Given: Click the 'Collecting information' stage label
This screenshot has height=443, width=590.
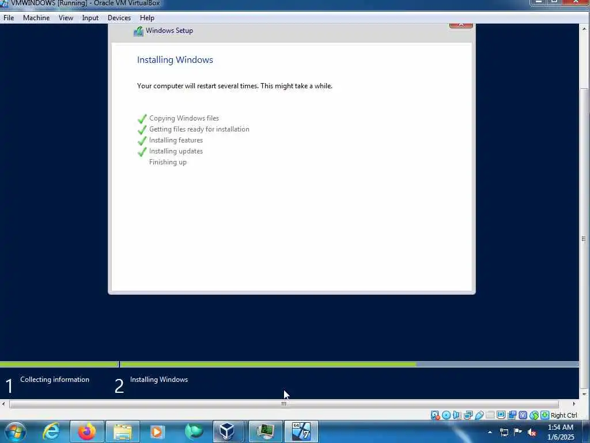Looking at the screenshot, I should tap(55, 380).
